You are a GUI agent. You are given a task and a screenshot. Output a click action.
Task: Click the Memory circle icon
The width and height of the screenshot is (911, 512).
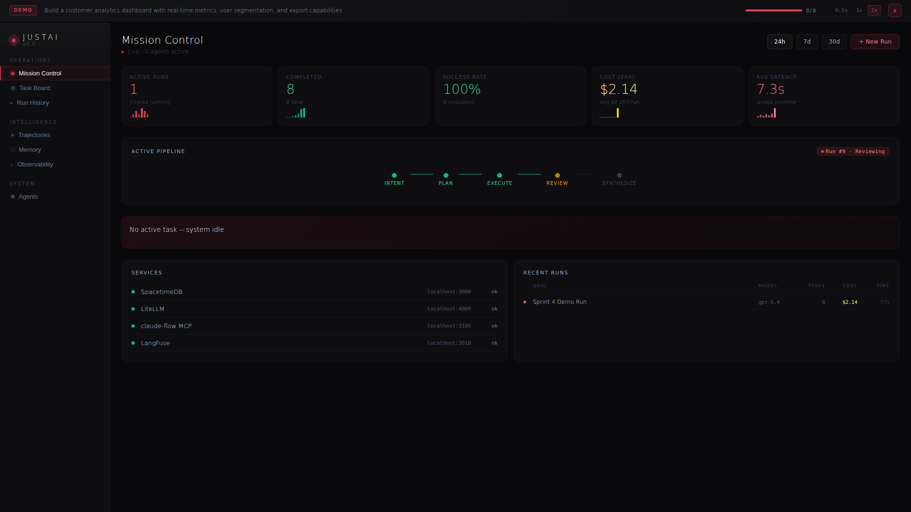[13, 150]
